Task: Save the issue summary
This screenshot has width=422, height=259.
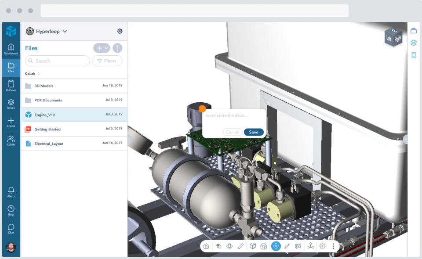Action: coord(254,132)
